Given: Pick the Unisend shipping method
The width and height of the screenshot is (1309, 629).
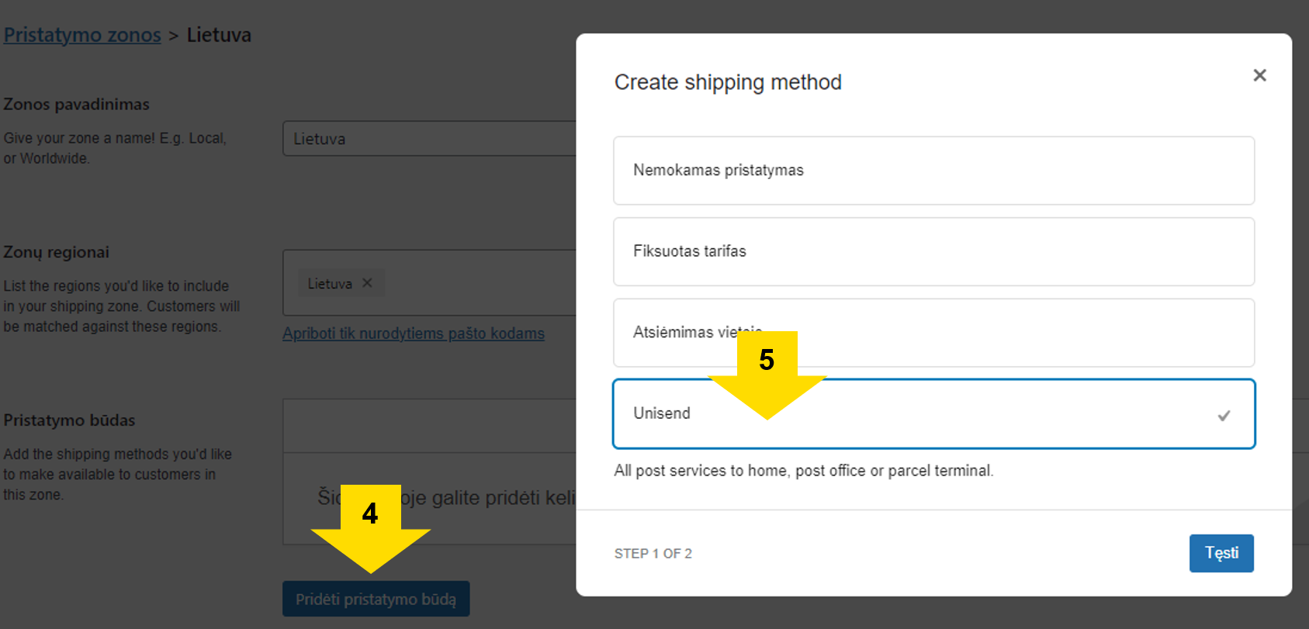Looking at the screenshot, I should point(933,413).
